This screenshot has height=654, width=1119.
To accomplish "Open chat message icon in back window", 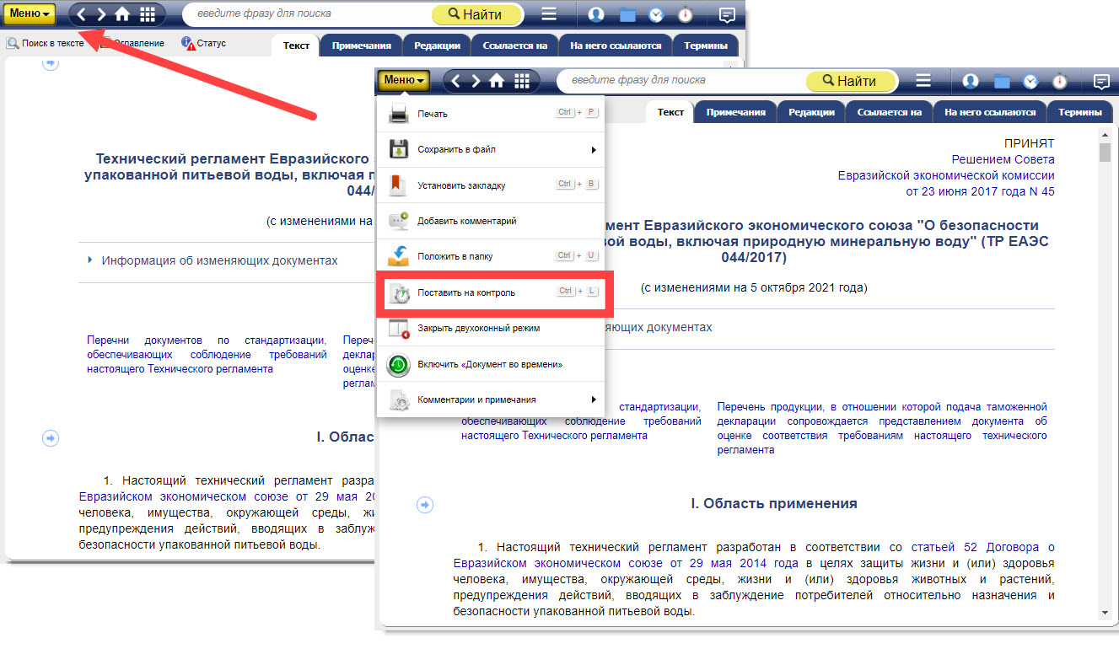I will pos(727,14).
